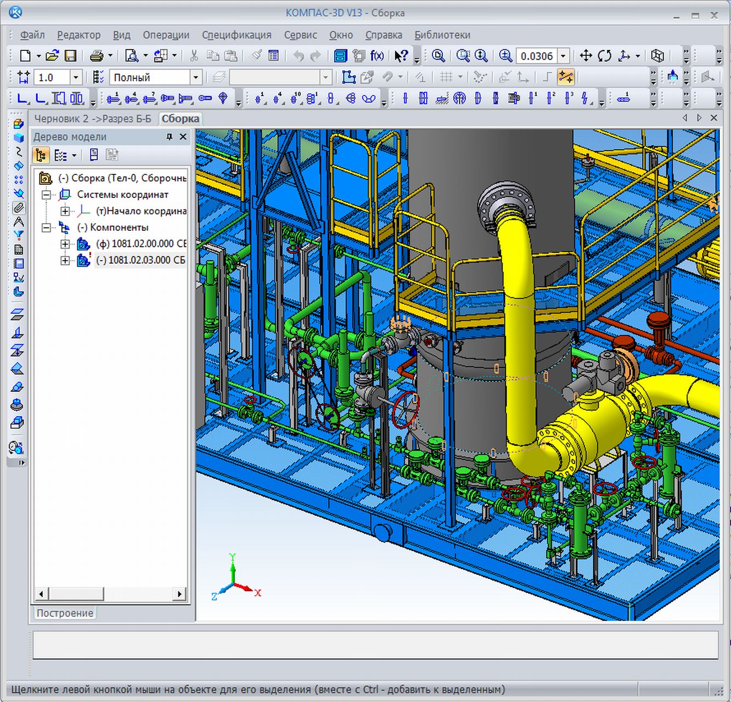Select the Rotate view tool
This screenshot has width=731, height=702.
tap(605, 56)
